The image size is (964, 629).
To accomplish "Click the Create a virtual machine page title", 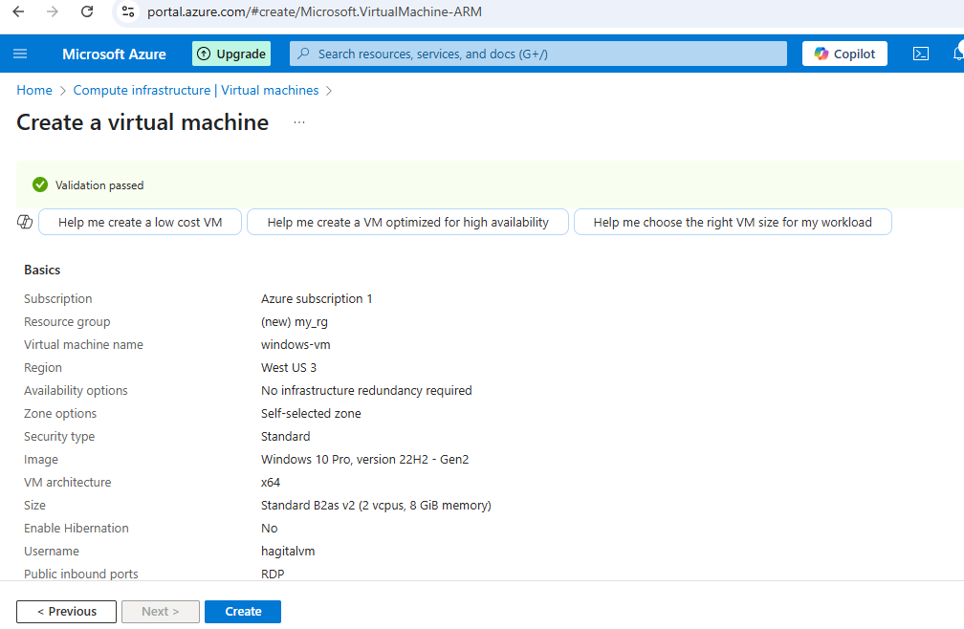I will click(142, 122).
